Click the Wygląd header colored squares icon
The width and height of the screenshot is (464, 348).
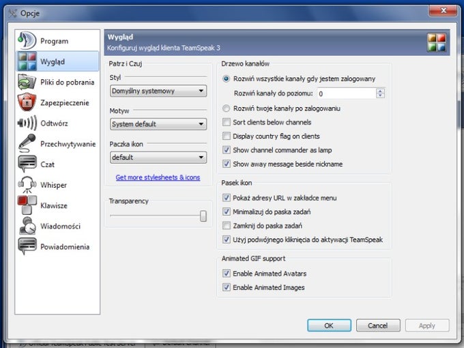pos(437,42)
